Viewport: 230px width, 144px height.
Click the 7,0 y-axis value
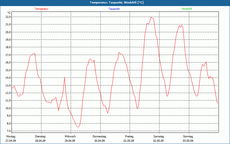tap(9, 131)
